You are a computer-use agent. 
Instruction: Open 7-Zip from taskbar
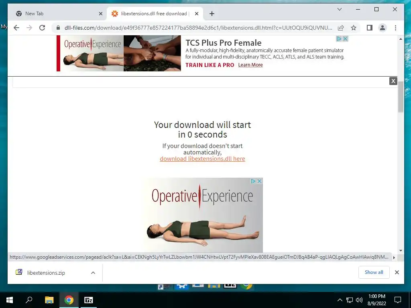[x=89, y=300]
